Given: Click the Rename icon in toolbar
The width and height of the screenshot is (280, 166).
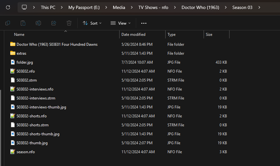Looking at the screenshot, I should (38, 23).
